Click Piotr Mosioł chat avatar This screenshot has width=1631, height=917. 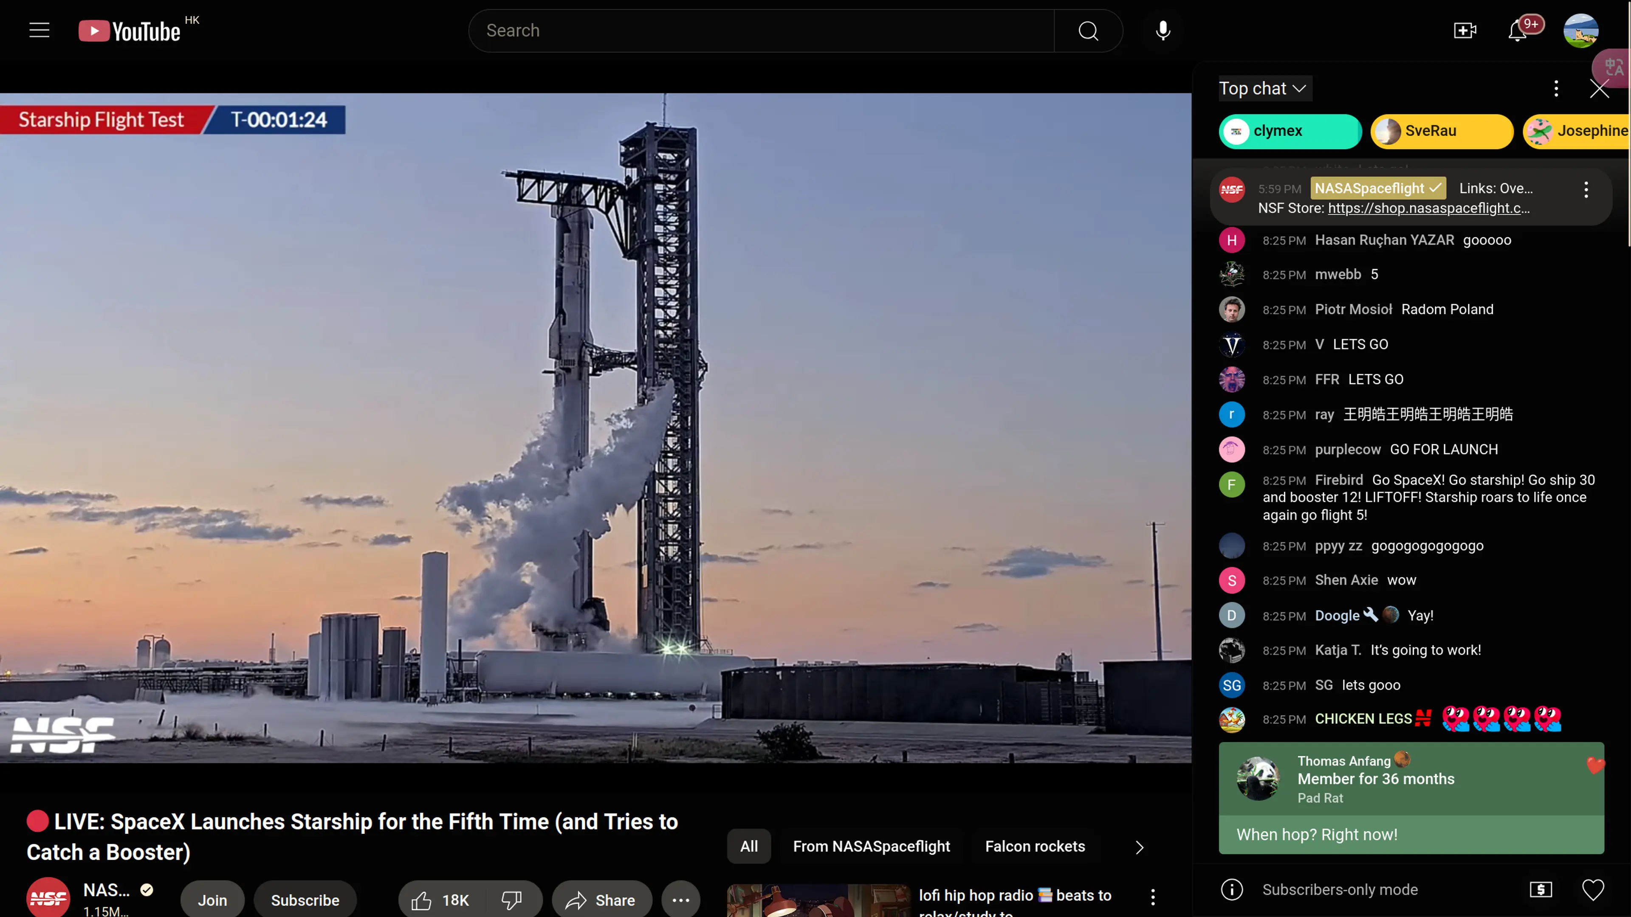point(1231,309)
